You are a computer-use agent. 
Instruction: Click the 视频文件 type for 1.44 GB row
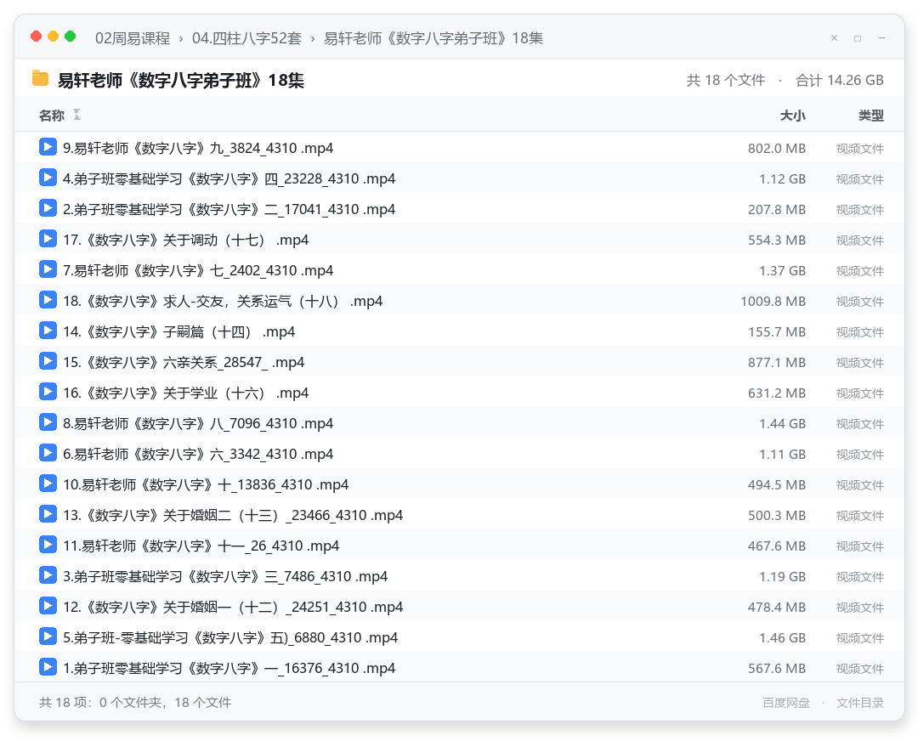click(x=860, y=424)
